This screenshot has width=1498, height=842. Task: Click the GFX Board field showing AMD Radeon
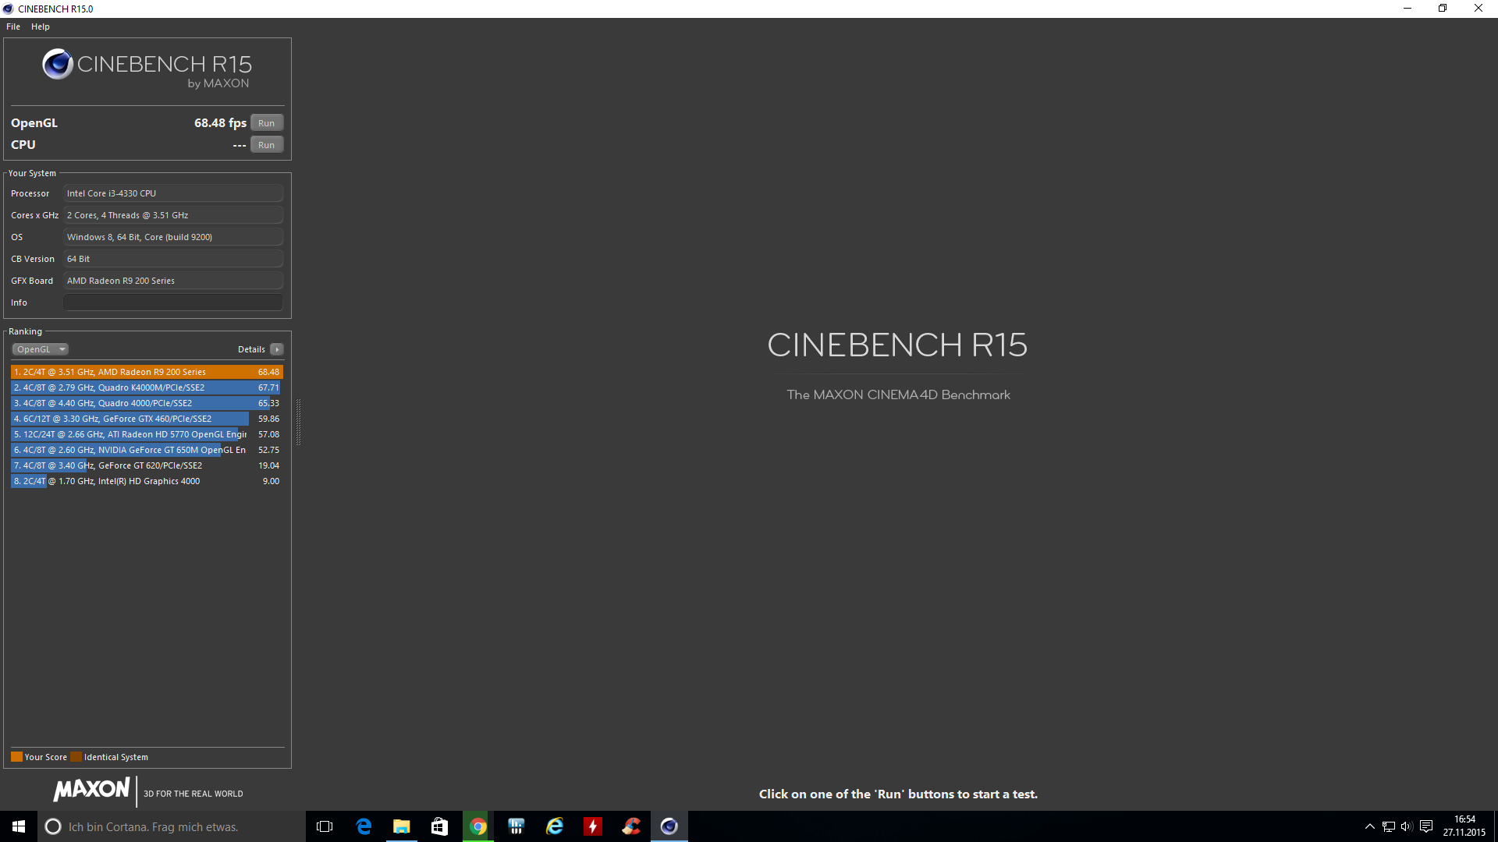[172, 281]
